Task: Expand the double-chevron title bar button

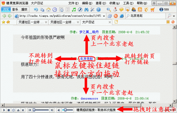Action: point(154,3)
